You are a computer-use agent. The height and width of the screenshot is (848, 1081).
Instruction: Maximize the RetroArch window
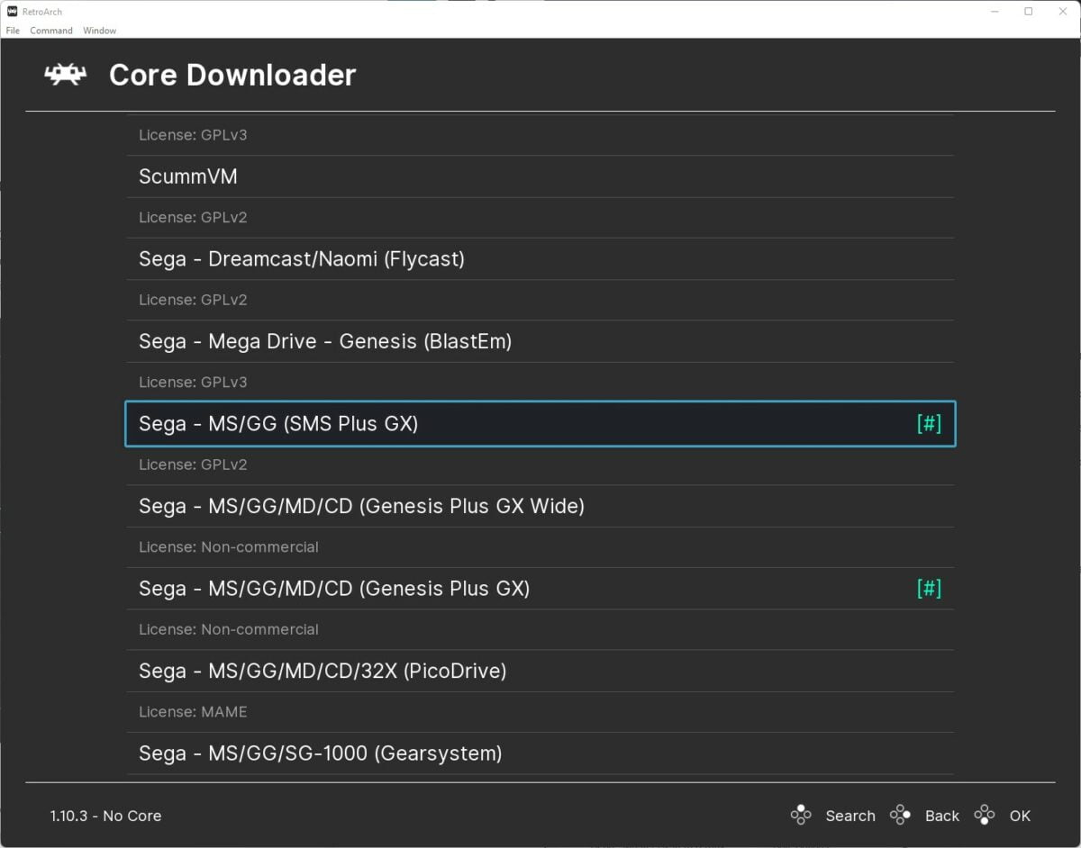[1028, 12]
